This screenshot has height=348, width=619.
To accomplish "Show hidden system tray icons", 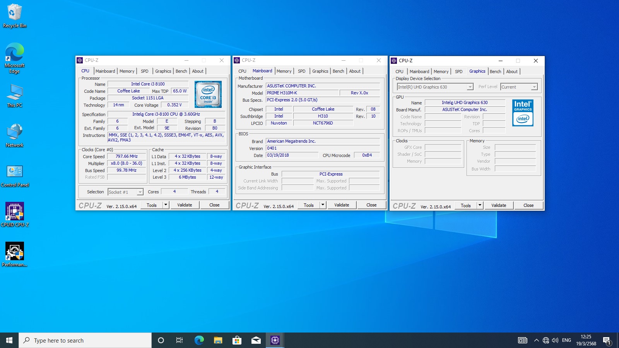I will pyautogui.click(x=536, y=340).
